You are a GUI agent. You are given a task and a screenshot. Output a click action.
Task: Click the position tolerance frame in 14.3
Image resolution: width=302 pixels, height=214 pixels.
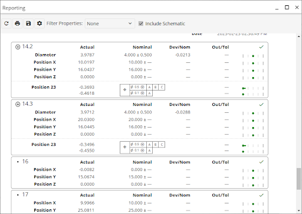142,148
